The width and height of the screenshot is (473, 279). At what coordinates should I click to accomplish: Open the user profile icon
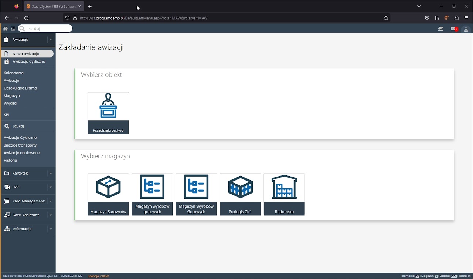coord(466,29)
